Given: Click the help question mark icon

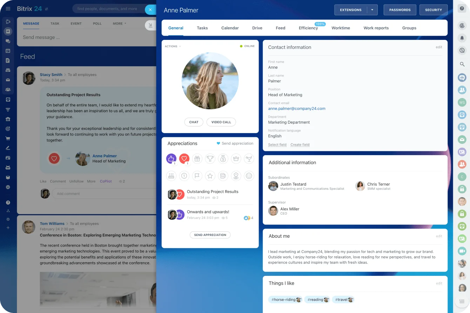Looking at the screenshot, I should 462,8.
